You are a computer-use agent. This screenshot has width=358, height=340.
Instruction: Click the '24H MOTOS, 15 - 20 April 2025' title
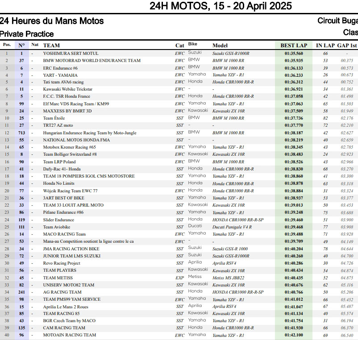coord(221,6)
